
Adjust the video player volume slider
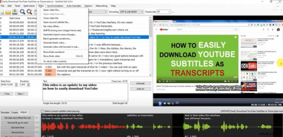click(181, 103)
